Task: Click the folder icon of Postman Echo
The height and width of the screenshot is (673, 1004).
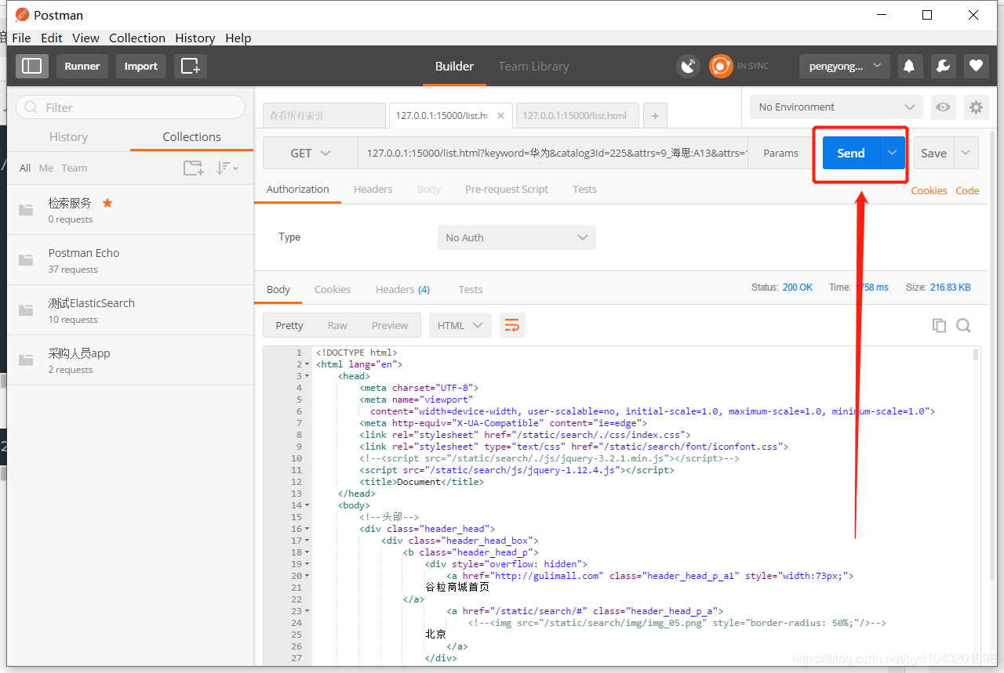Action: [x=27, y=260]
